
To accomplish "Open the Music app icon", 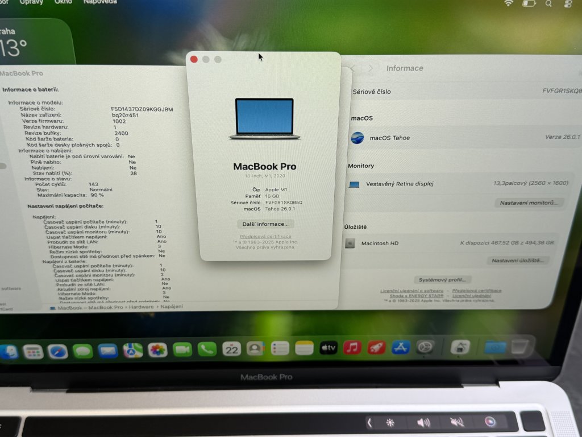I will (x=352, y=347).
